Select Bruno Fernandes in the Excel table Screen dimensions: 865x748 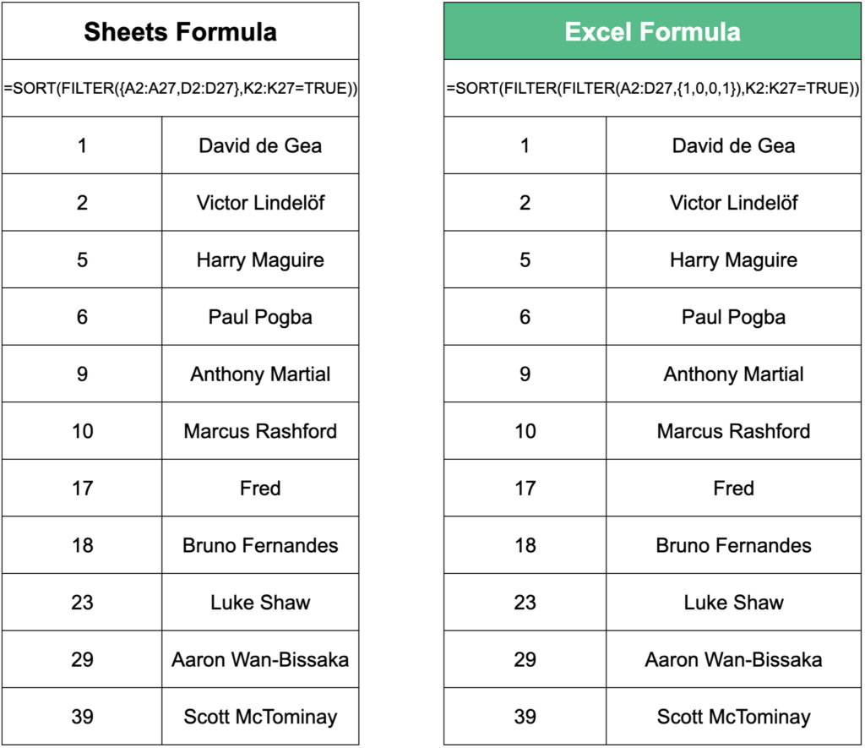[733, 545]
